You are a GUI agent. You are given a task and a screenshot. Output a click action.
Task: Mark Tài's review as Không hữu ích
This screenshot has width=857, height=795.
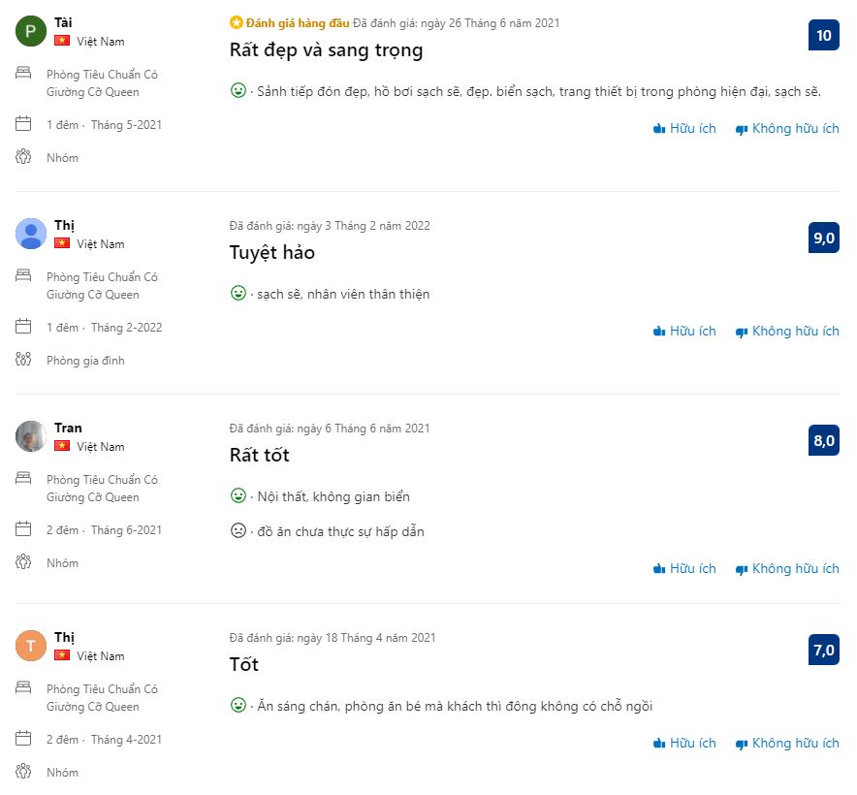(787, 128)
